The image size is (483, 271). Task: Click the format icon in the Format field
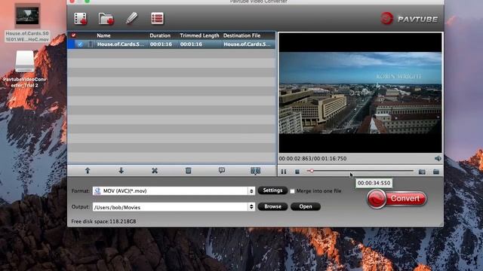tap(97, 190)
